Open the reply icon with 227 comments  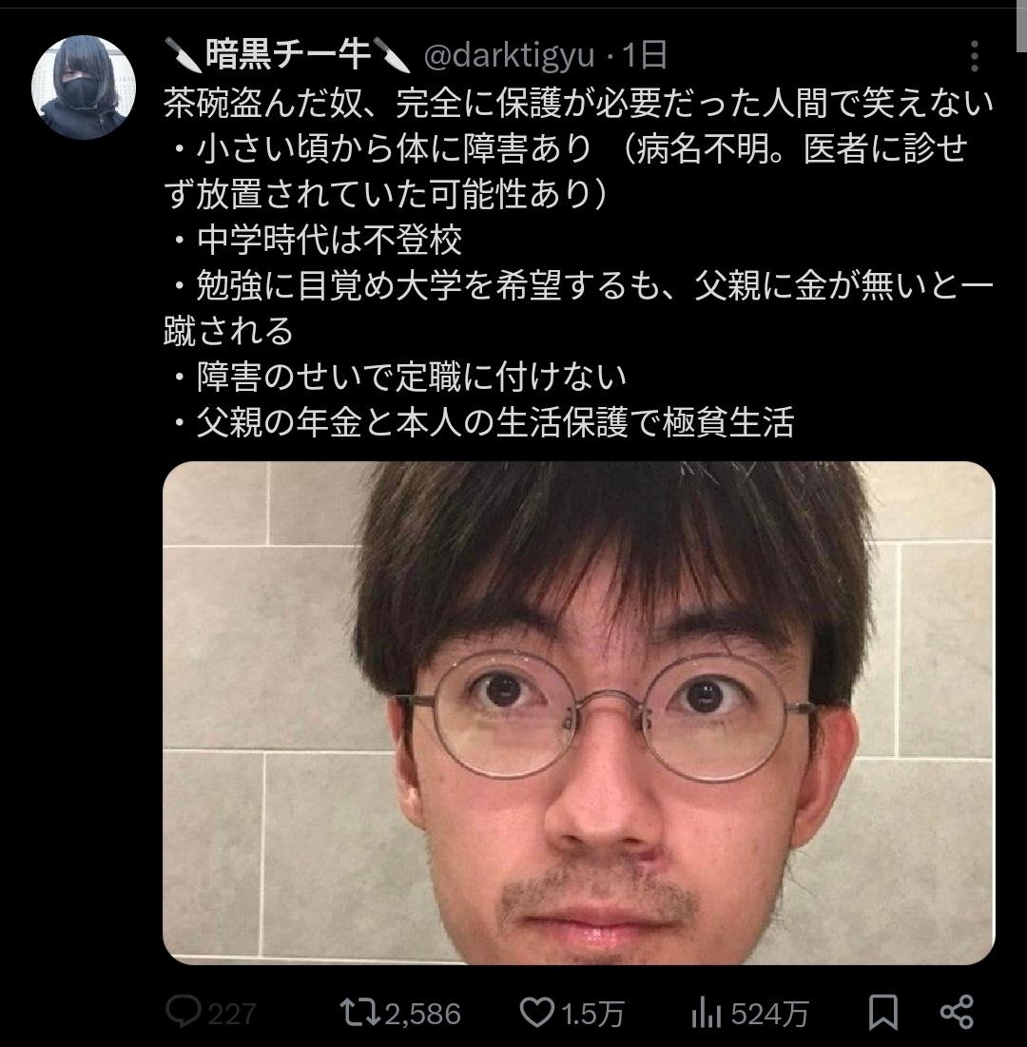(x=183, y=1013)
